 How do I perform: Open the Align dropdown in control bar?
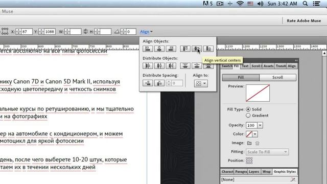coord(146,32)
